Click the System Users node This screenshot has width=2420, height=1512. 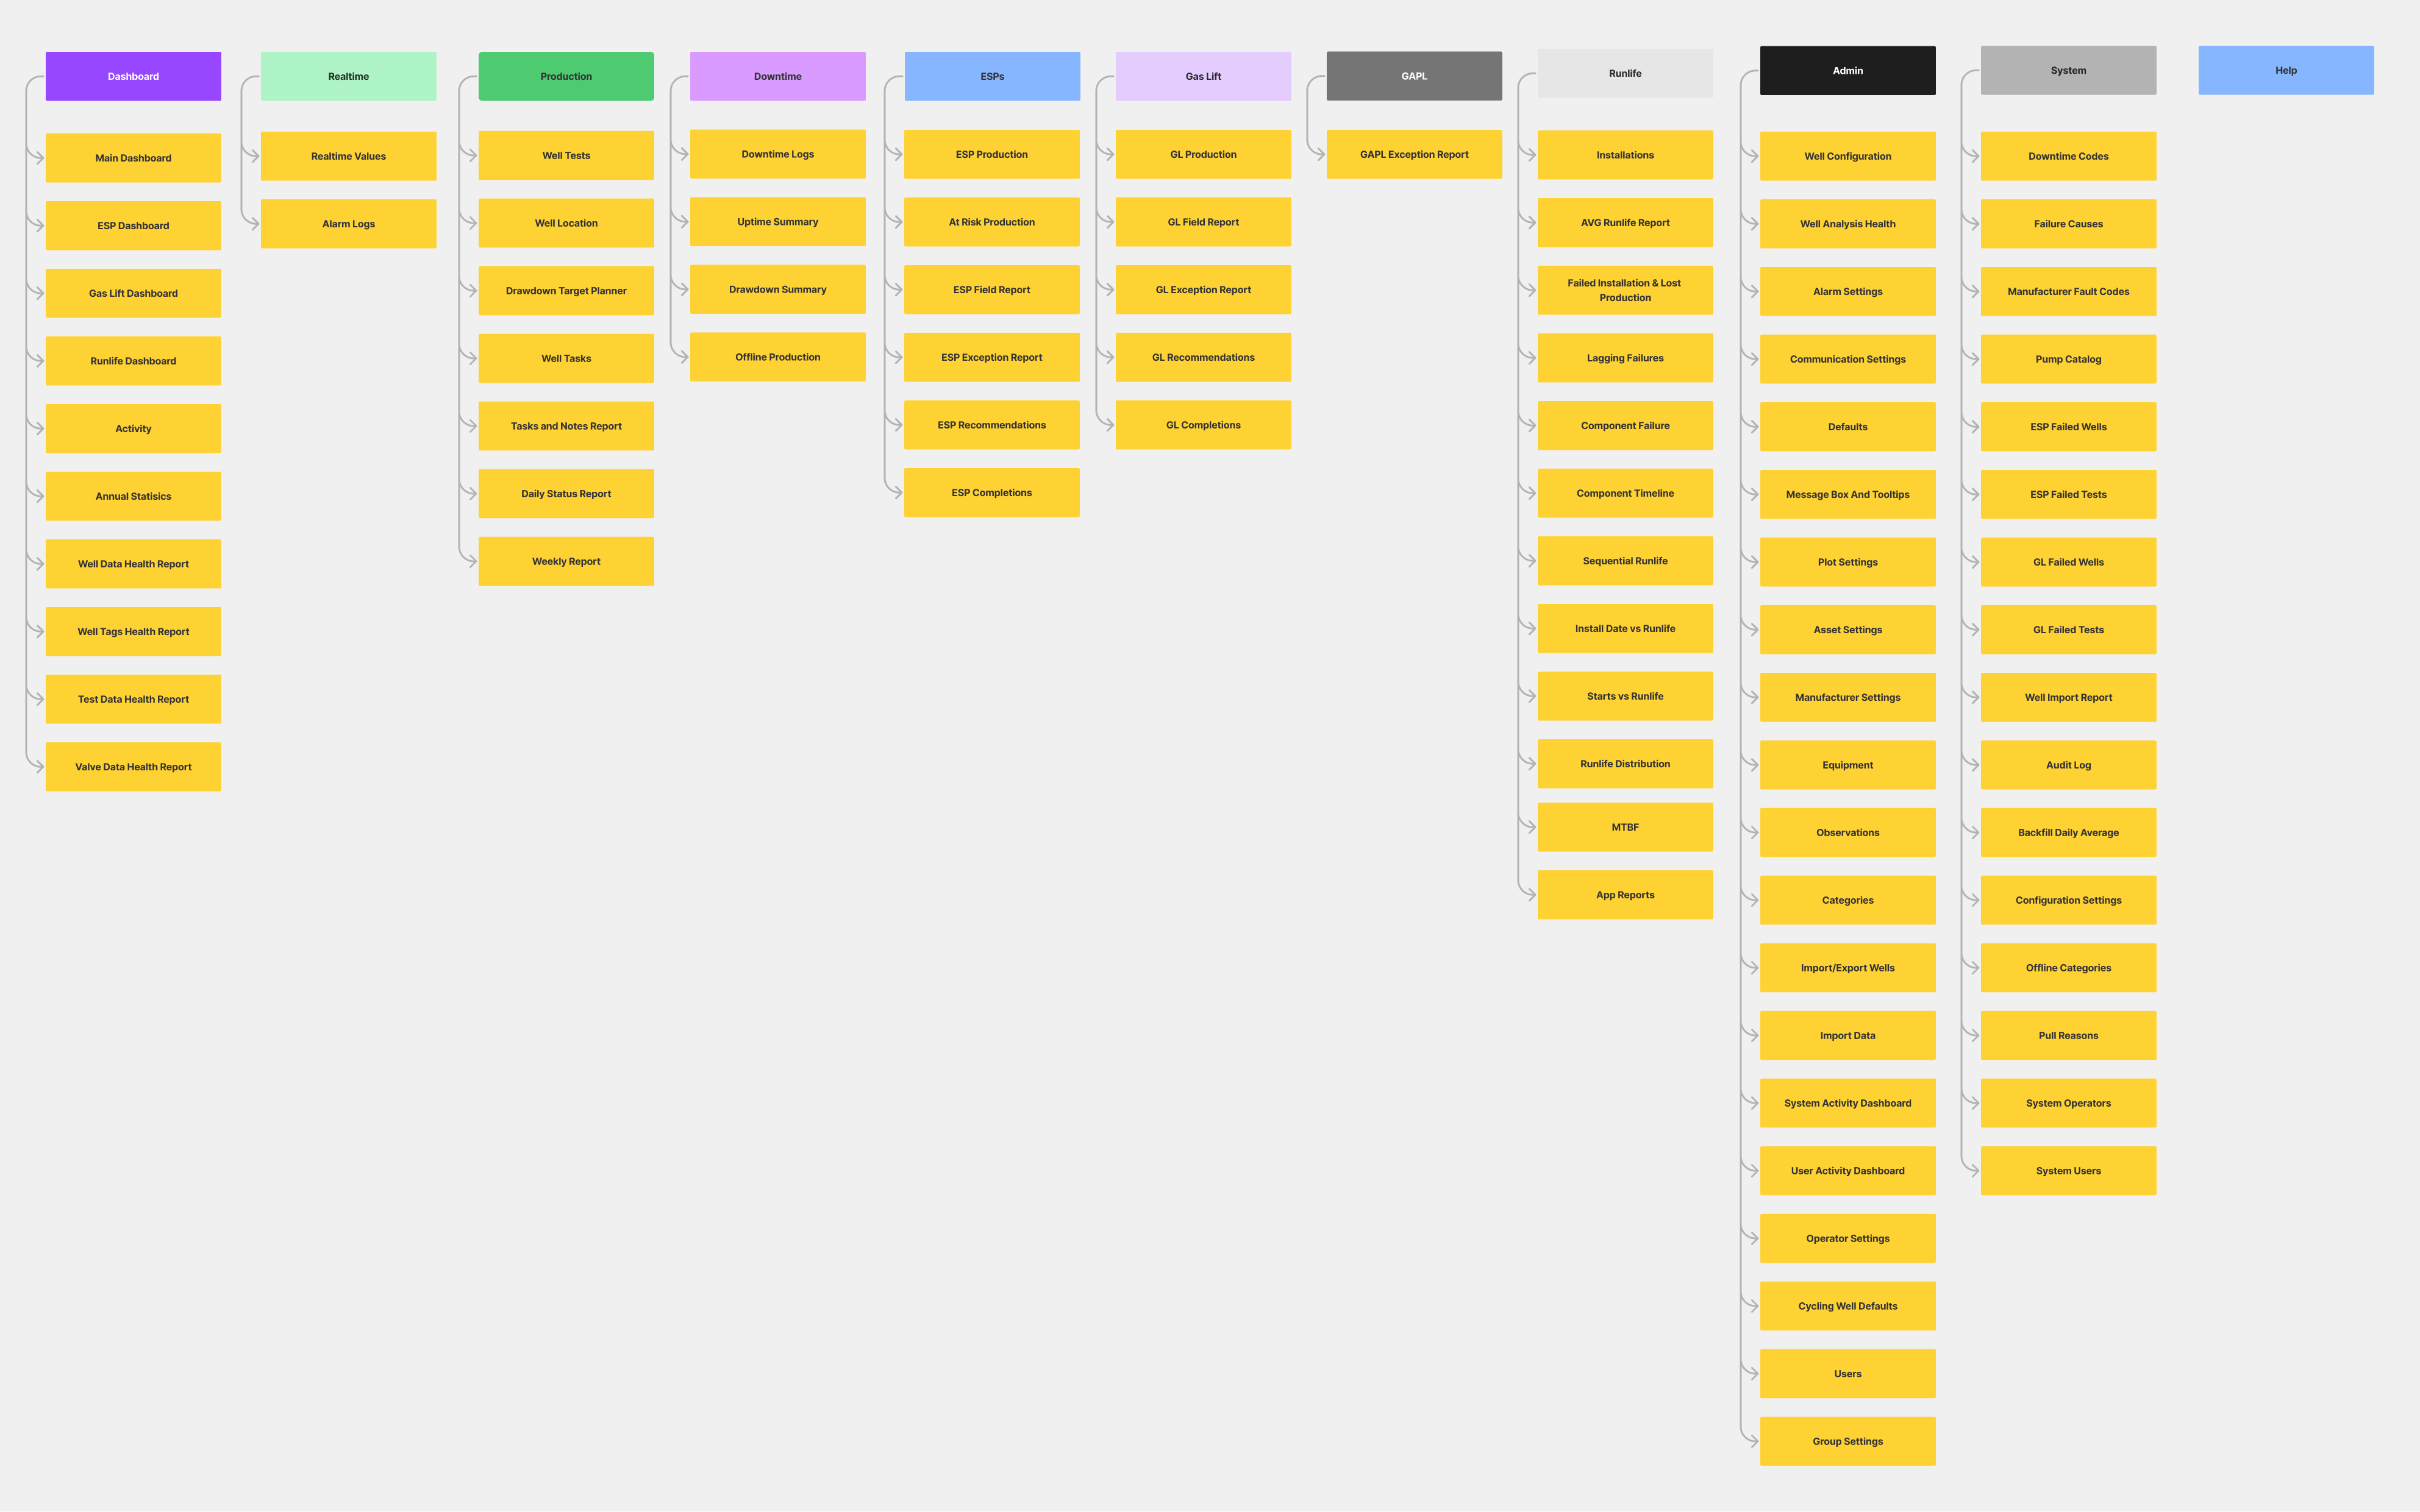point(2068,1171)
